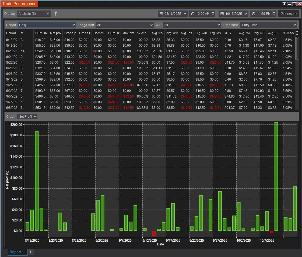Click the filter funnel icon

[x=56, y=13]
